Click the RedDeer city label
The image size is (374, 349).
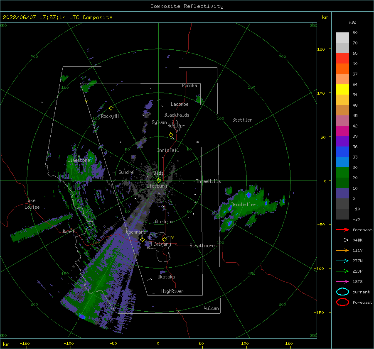click(x=176, y=126)
